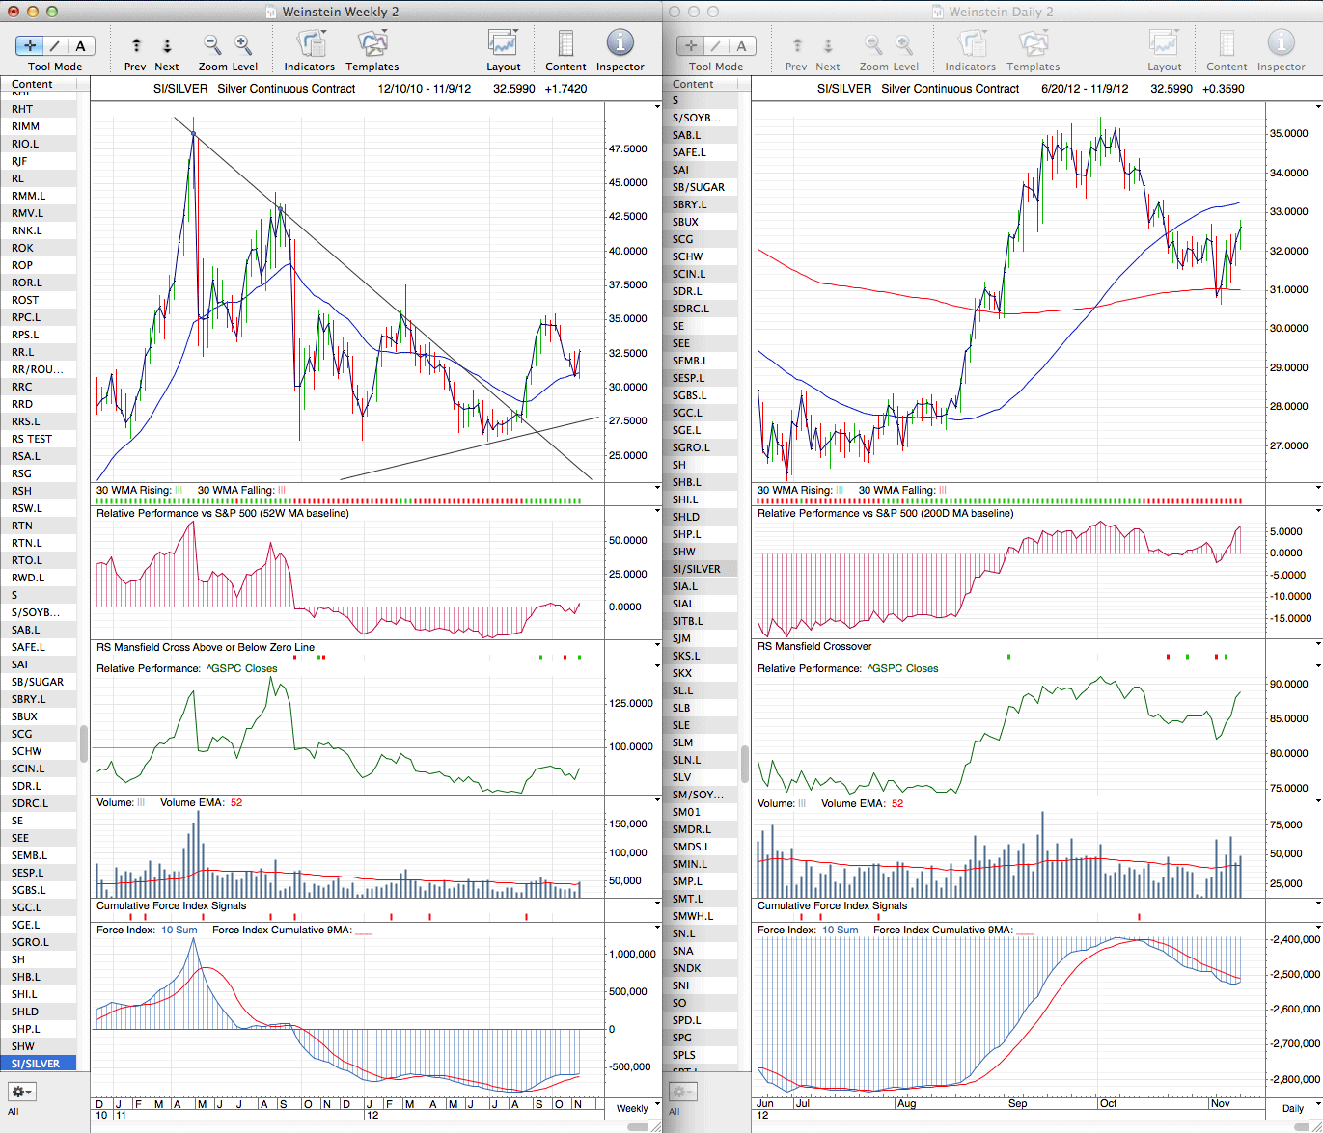
Task: Select crosshair tool mode in Weinstein Daily
Action: coord(691,45)
